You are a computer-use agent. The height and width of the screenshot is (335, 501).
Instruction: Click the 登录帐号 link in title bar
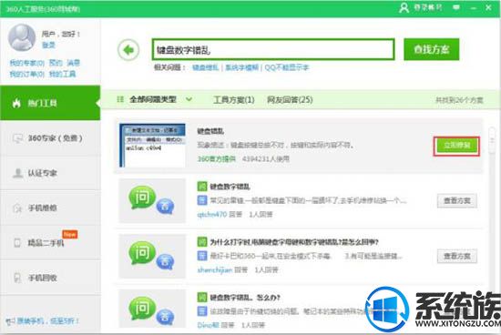(428, 7)
